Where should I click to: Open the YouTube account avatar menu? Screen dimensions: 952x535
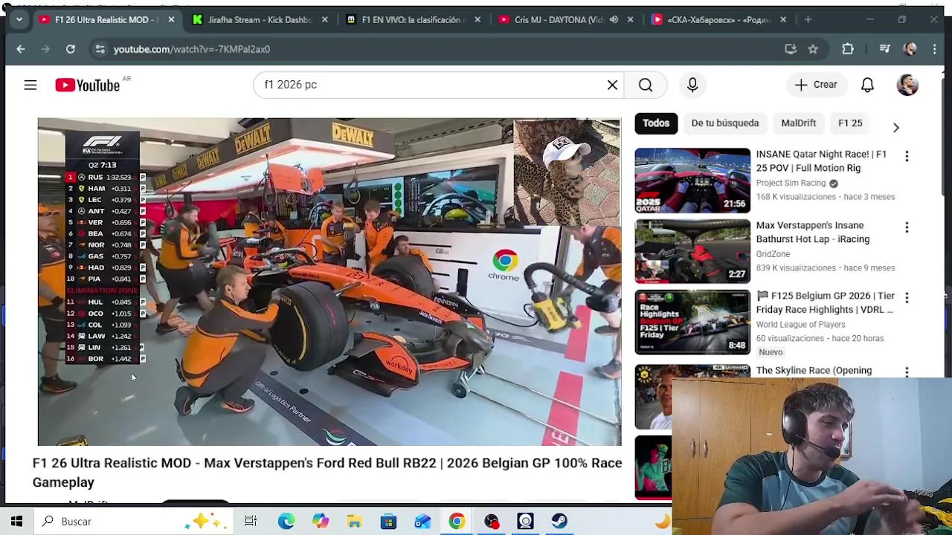click(907, 85)
